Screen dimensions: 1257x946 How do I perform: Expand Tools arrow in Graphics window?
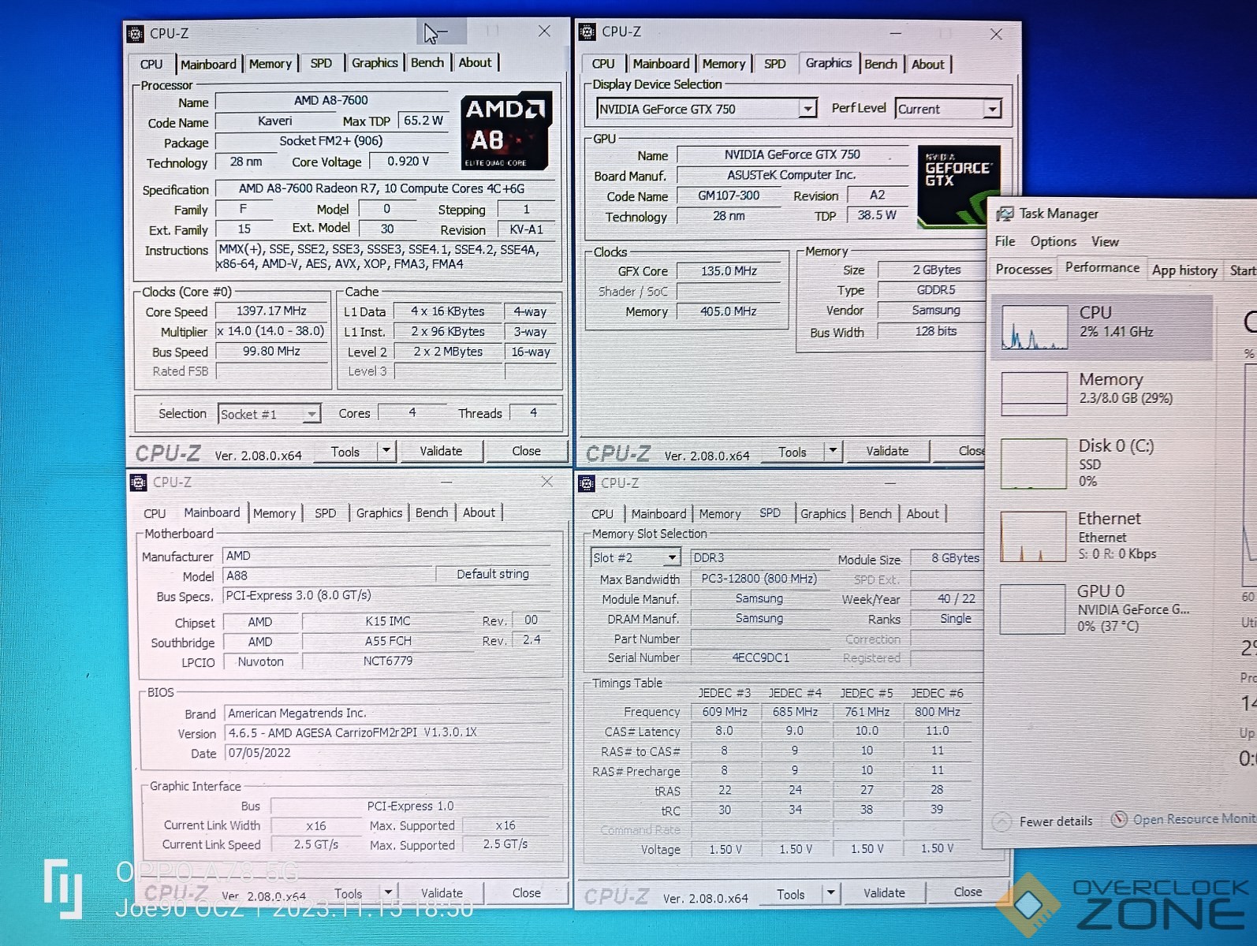click(833, 451)
